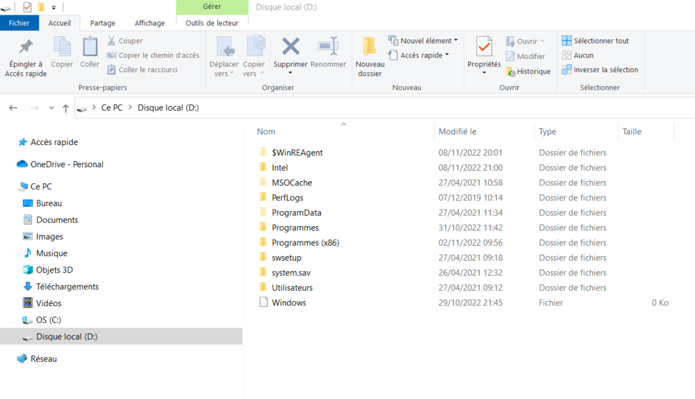Go up one folder level arrow
The height and width of the screenshot is (399, 695).
65,108
